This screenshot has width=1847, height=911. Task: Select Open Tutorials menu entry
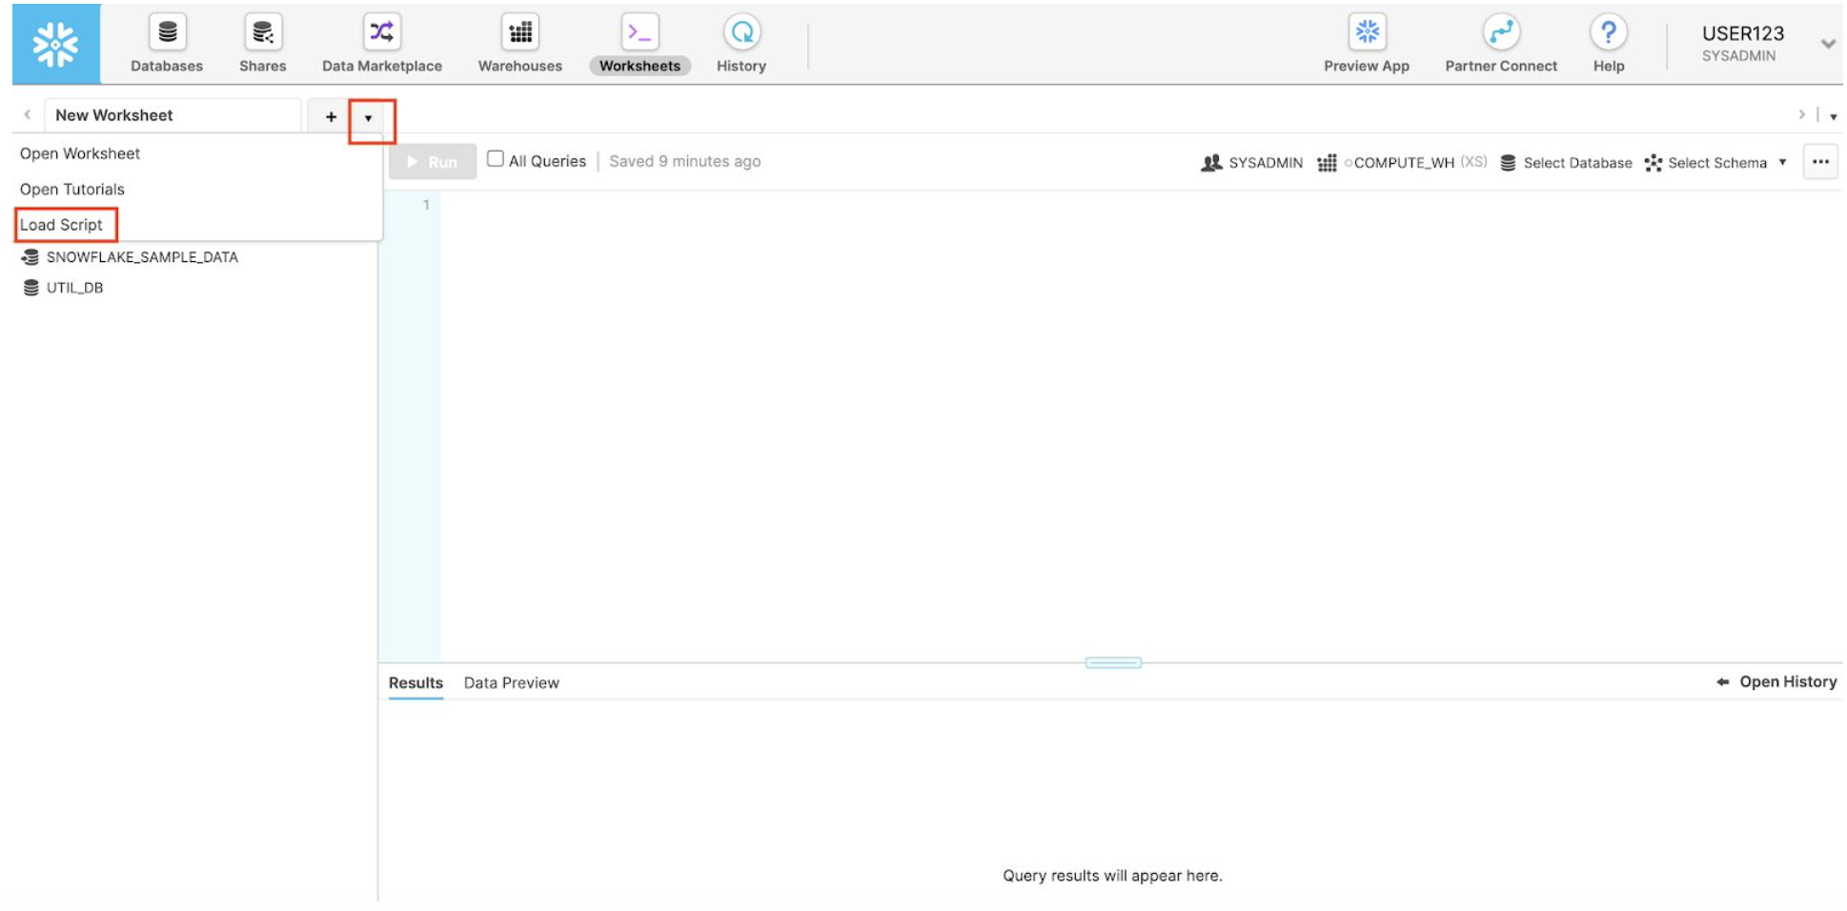[x=72, y=190]
